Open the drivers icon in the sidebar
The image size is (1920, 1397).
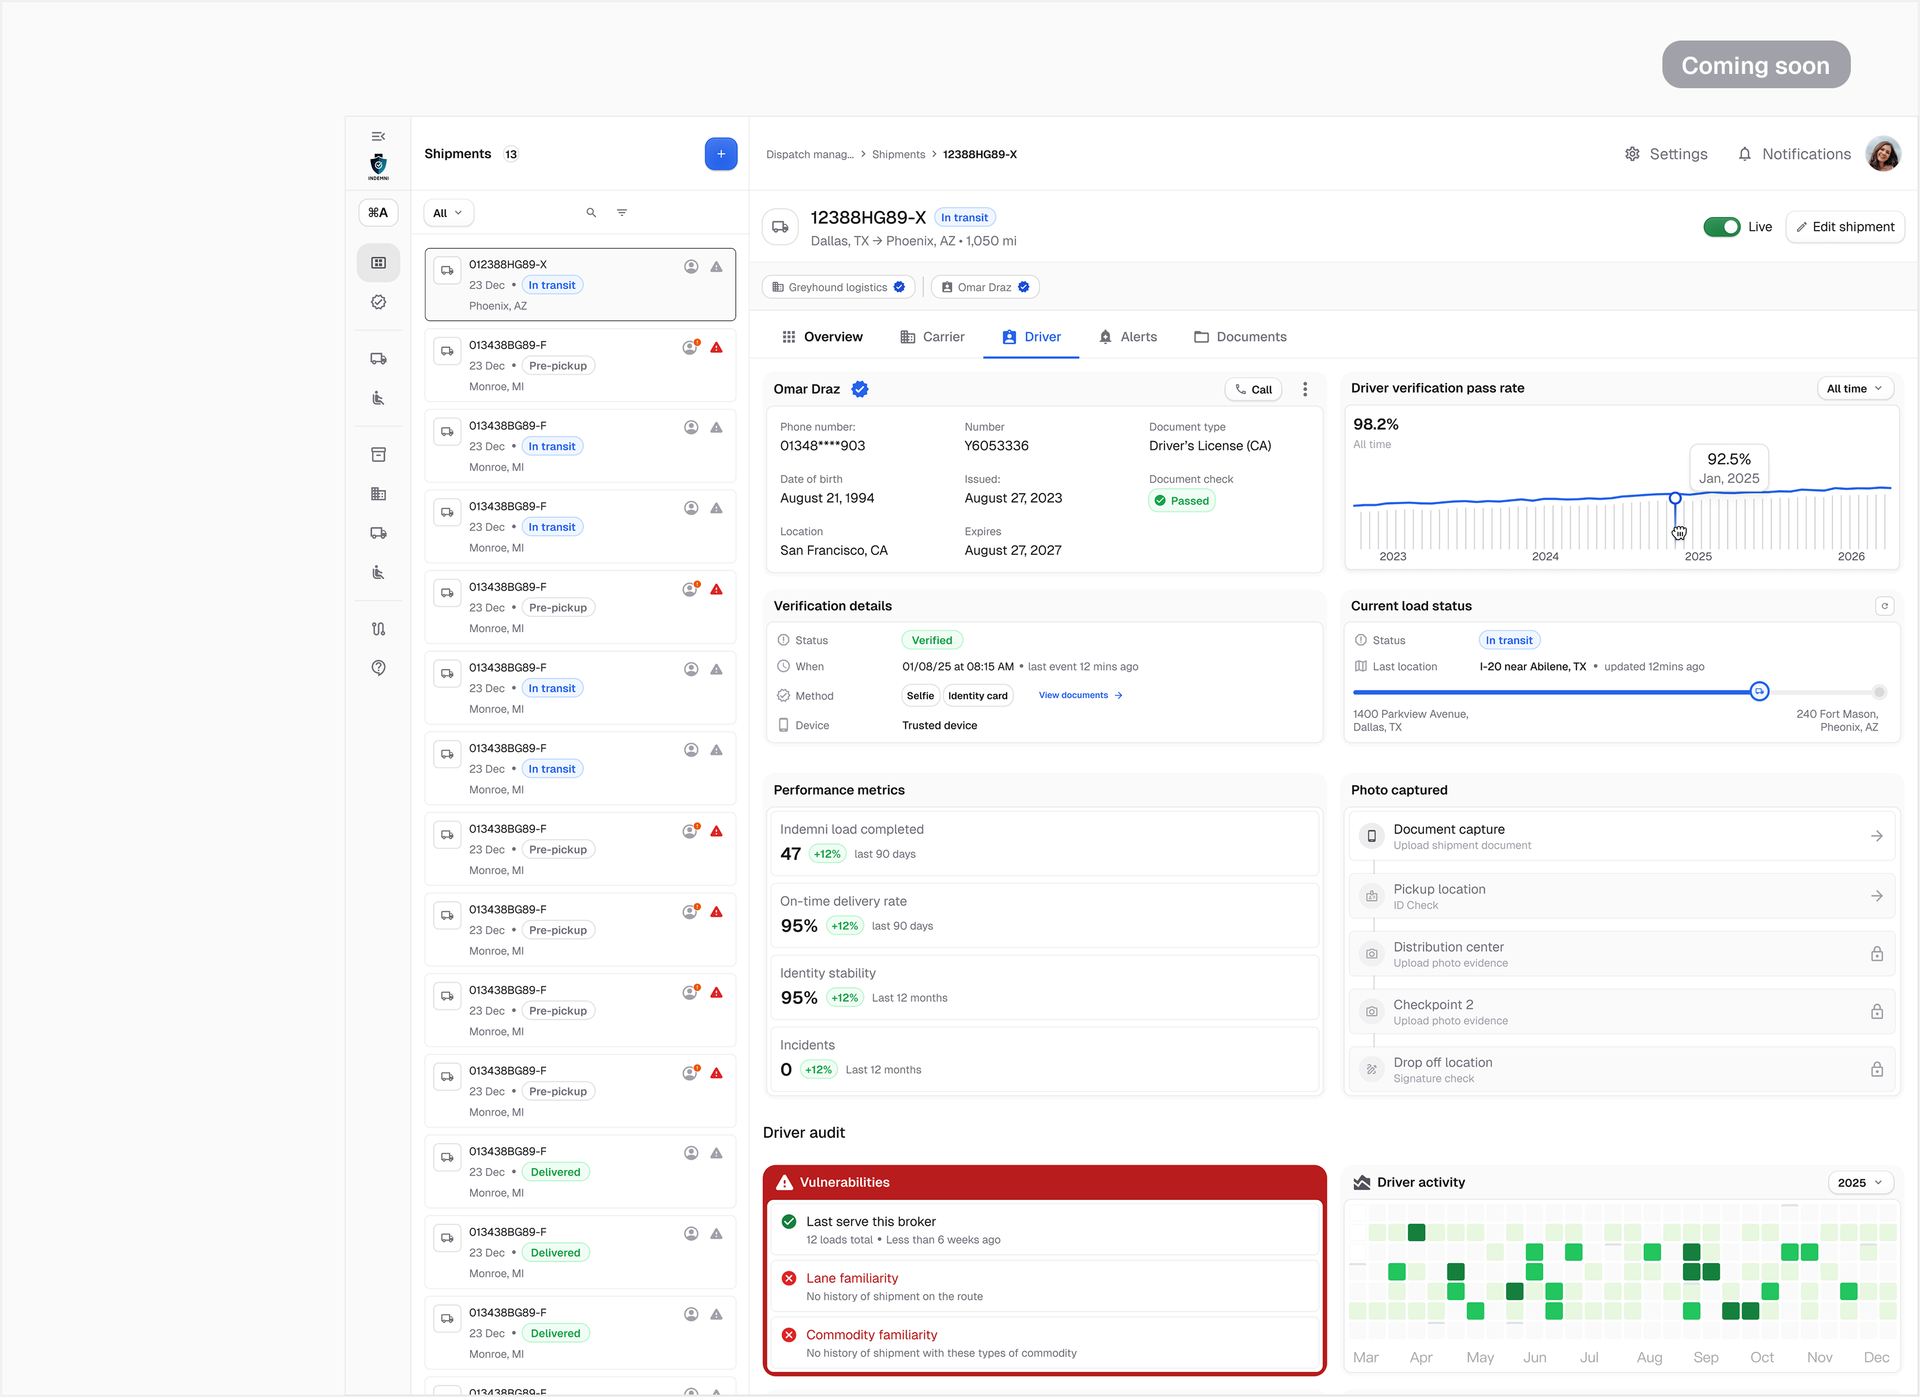(x=379, y=398)
